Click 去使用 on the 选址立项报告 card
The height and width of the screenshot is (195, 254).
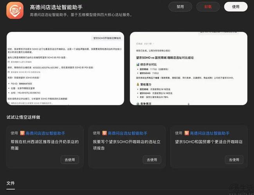click(152, 160)
